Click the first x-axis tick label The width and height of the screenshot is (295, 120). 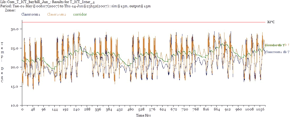(x=23, y=109)
